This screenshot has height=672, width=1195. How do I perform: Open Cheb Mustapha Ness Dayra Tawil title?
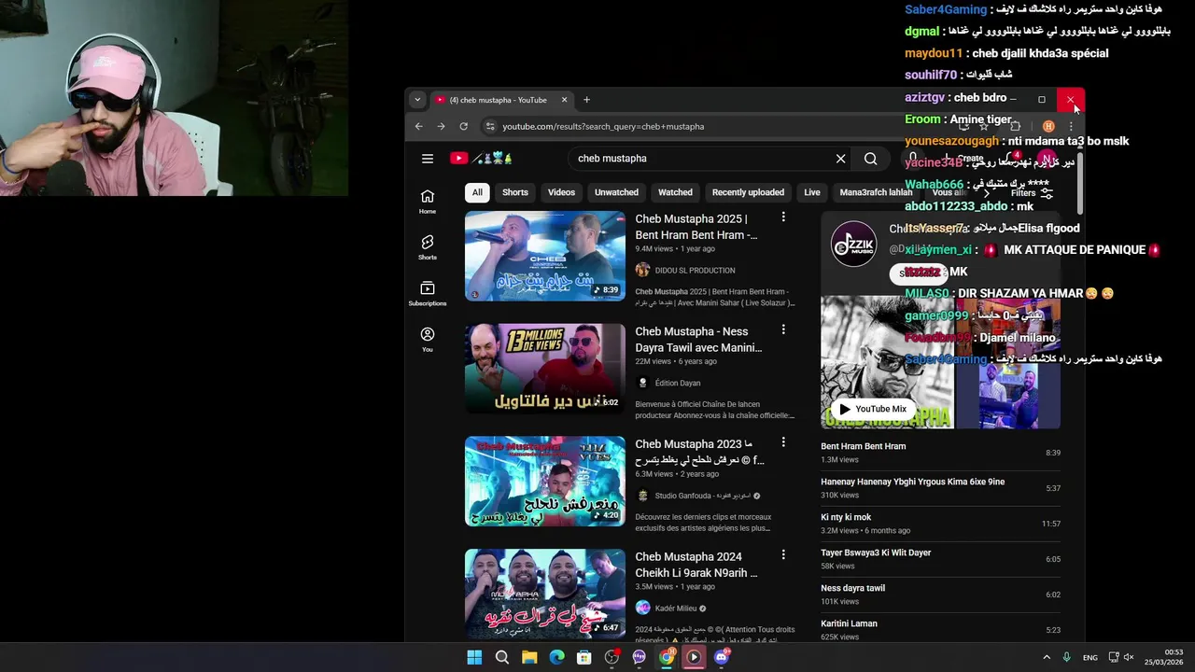[x=698, y=340]
